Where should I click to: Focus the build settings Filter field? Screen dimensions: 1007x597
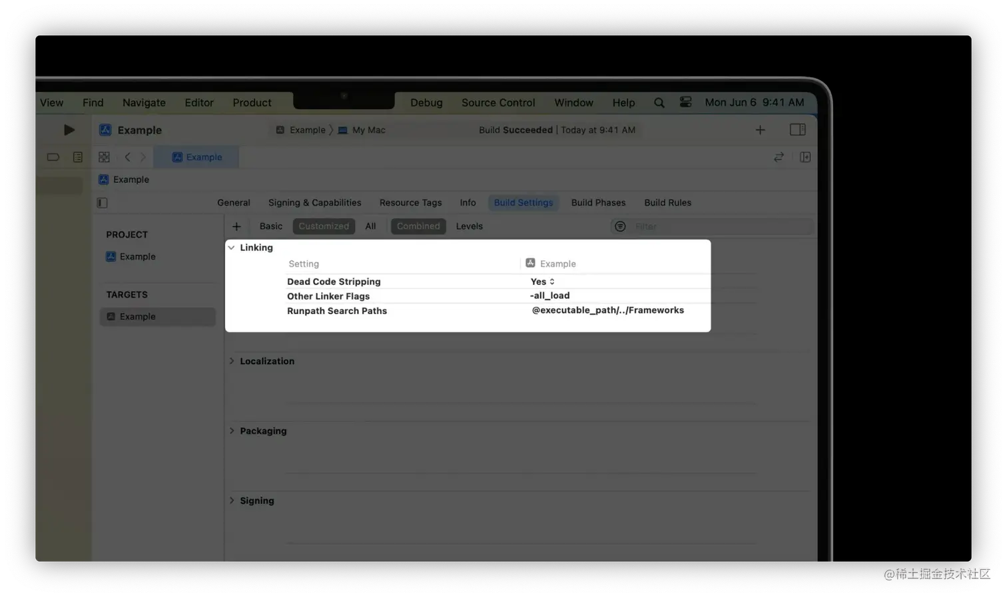point(712,226)
